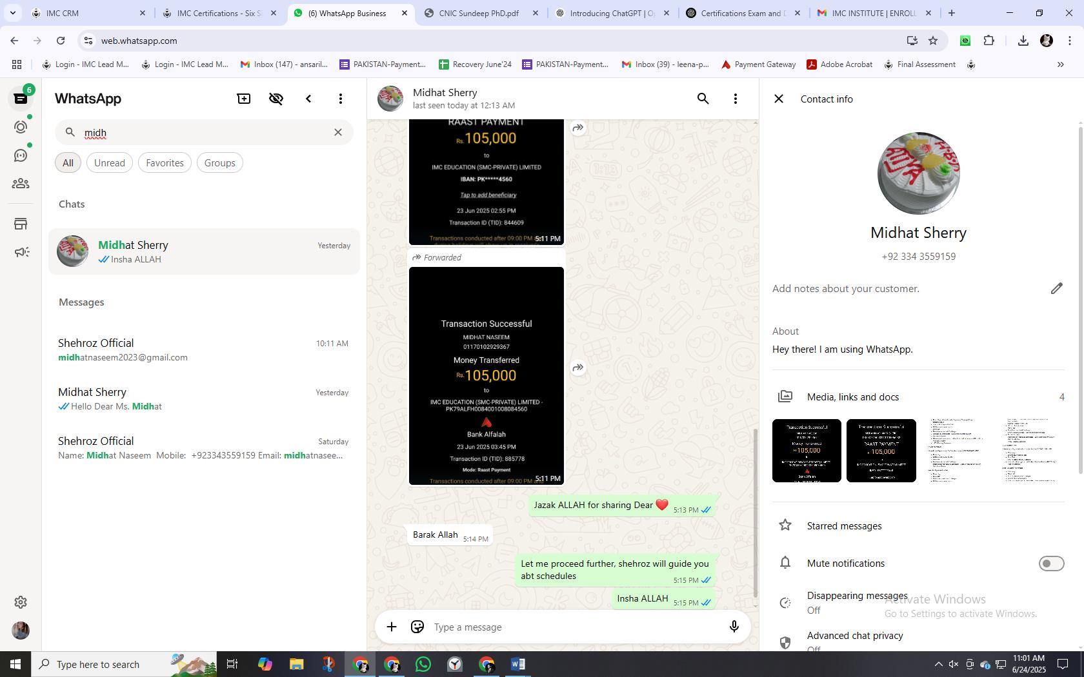This screenshot has height=677, width=1084.
Task: Open Disappearing messages setting
Action: coord(918,602)
